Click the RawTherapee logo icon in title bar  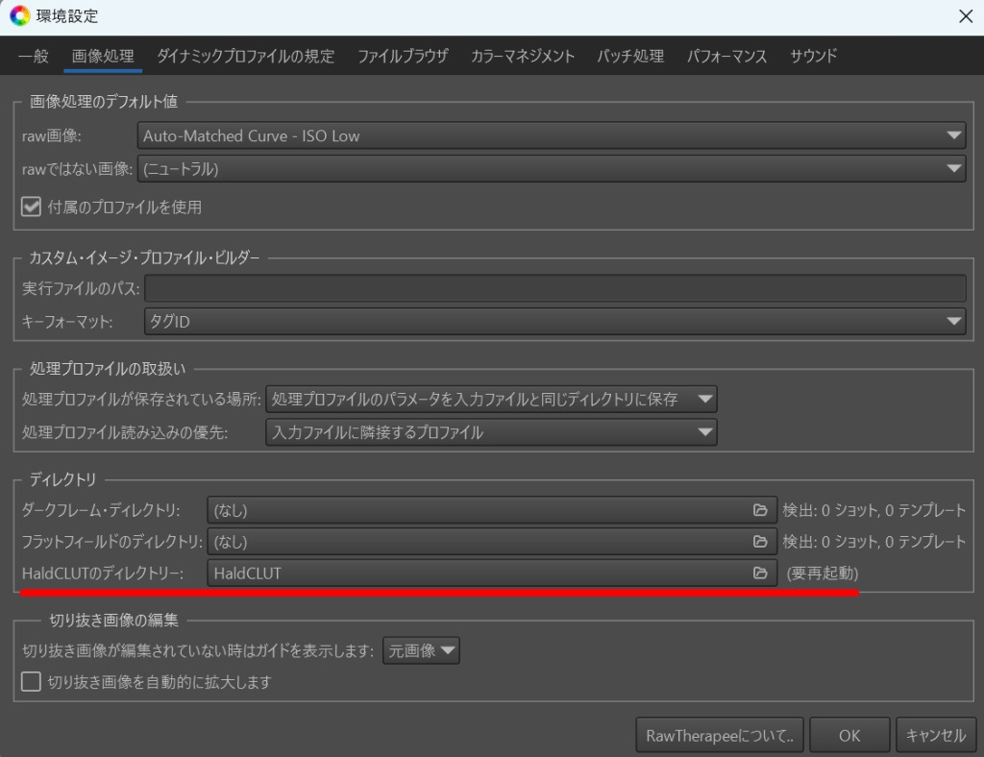pos(19,15)
